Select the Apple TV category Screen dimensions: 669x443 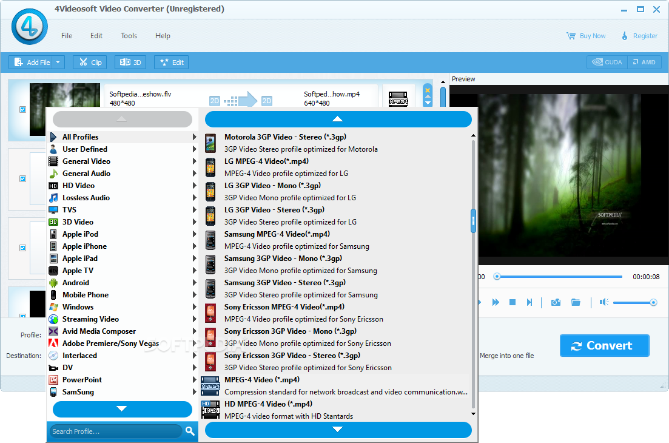123,271
